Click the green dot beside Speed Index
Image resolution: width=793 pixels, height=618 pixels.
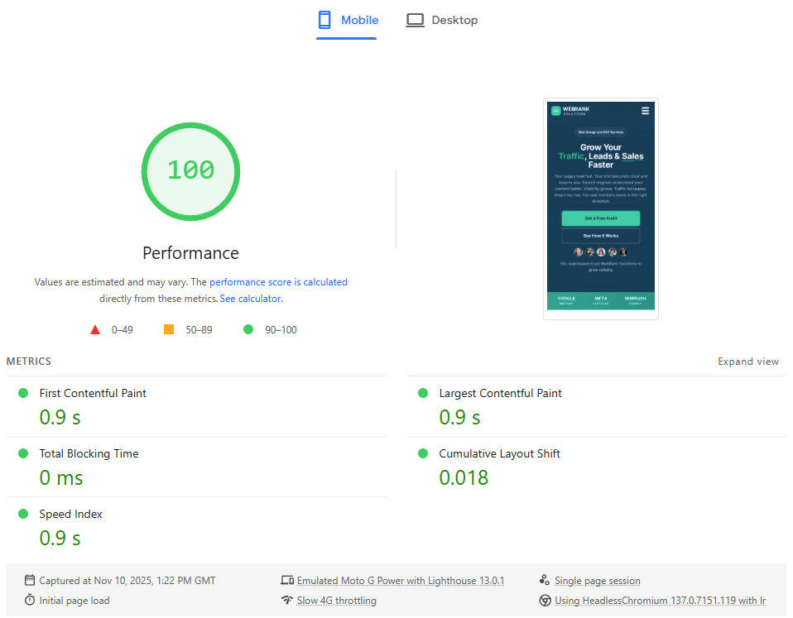pos(23,514)
